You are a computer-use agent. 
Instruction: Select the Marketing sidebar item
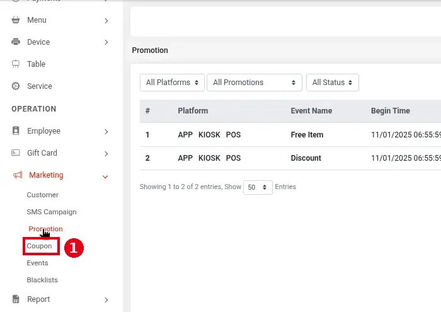[46, 175]
